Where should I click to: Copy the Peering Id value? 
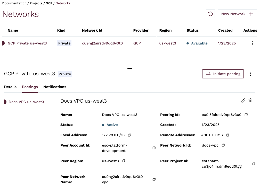pyautogui.click(x=246, y=115)
